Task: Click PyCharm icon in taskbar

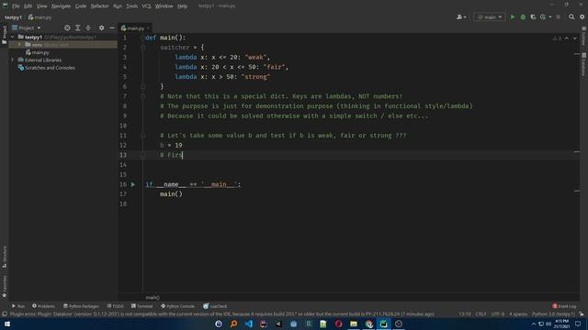Action: (383, 324)
